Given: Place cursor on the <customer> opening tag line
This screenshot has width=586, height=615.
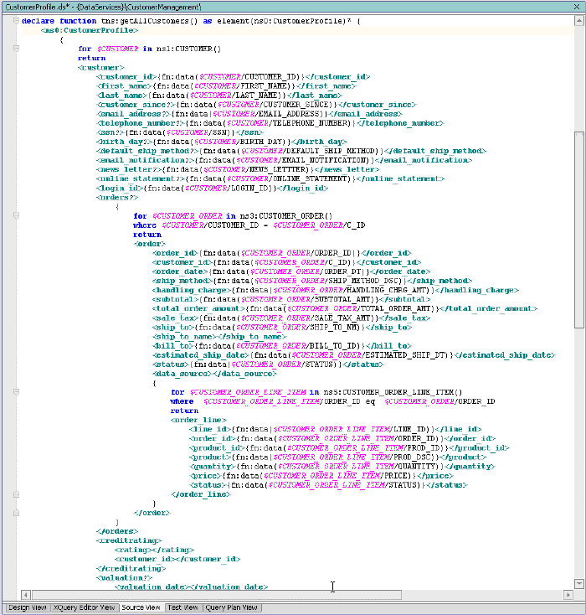Looking at the screenshot, I should click(x=100, y=68).
